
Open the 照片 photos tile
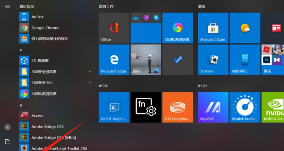coord(146,60)
